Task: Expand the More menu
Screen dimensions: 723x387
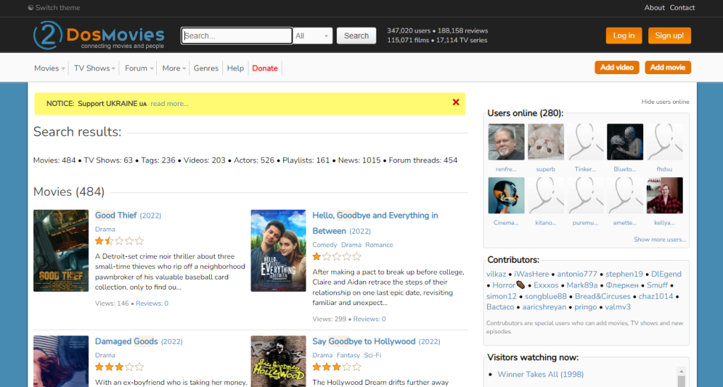Action: [174, 68]
